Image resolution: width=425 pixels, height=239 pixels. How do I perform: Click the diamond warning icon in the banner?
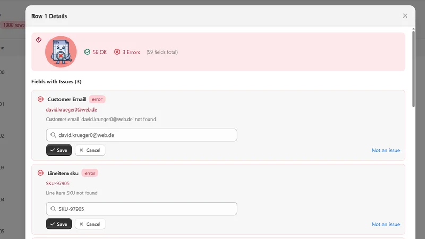(39, 40)
